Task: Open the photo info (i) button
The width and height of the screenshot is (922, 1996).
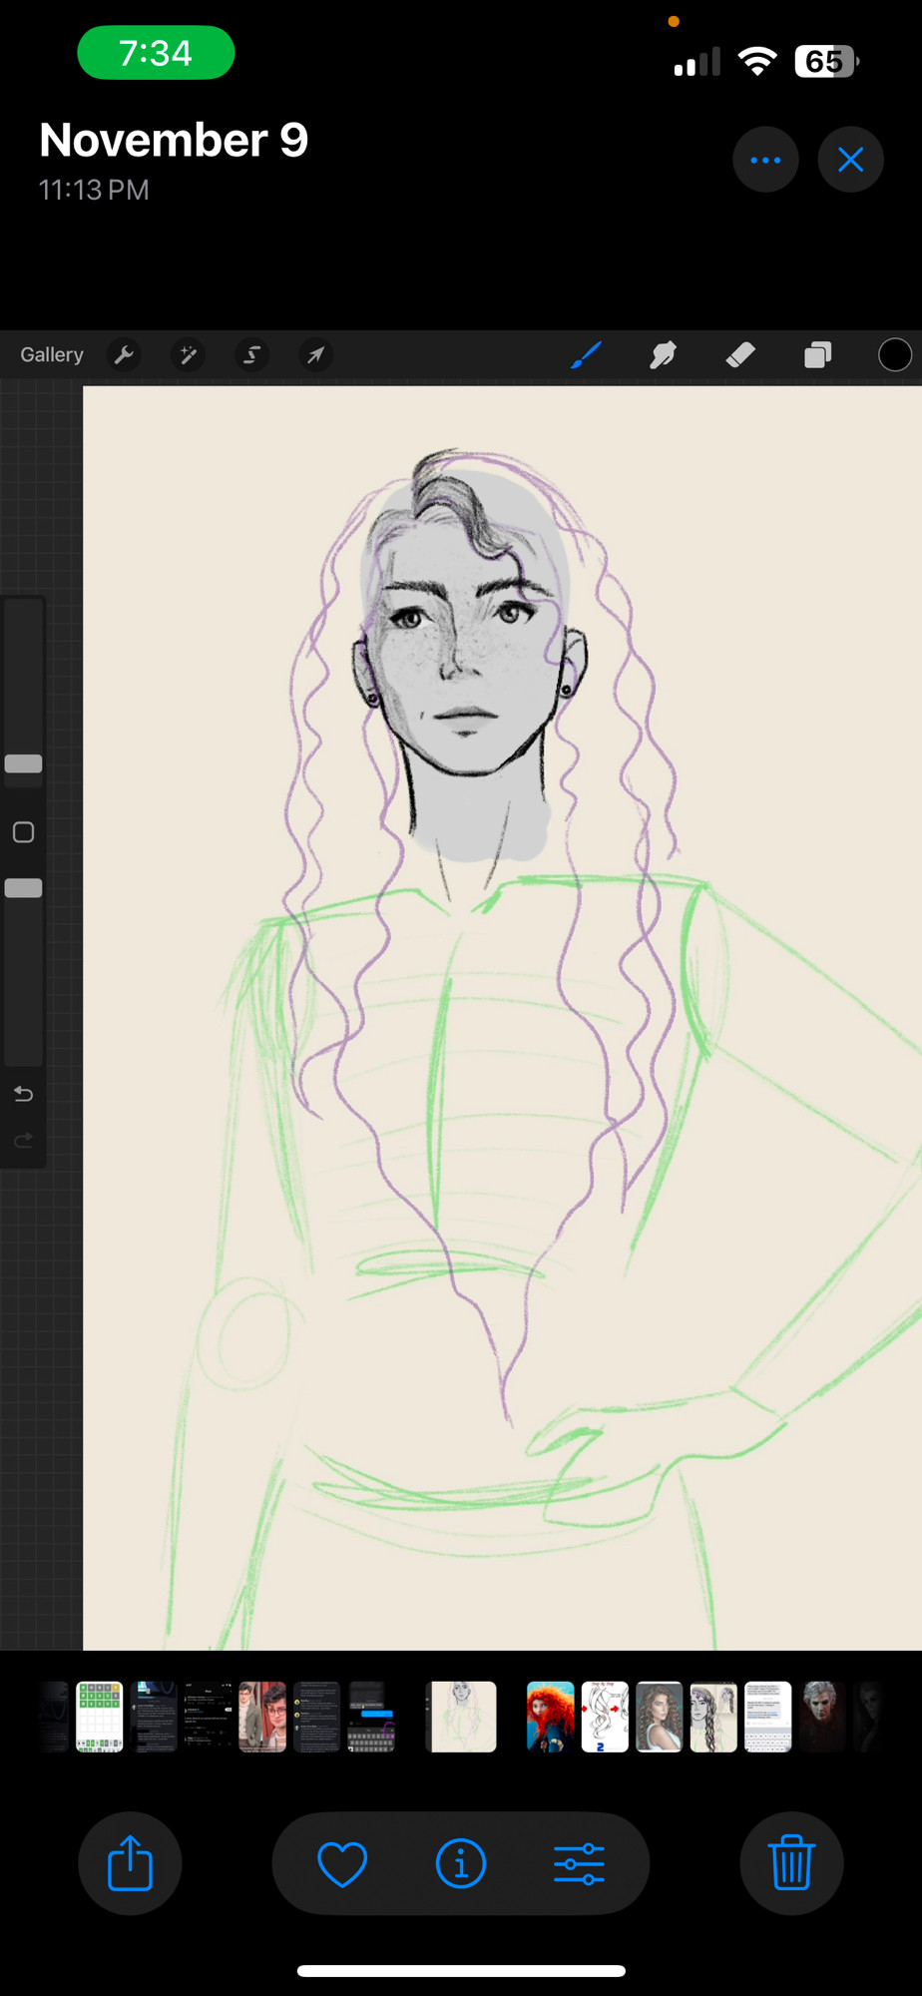Action: 461,1863
